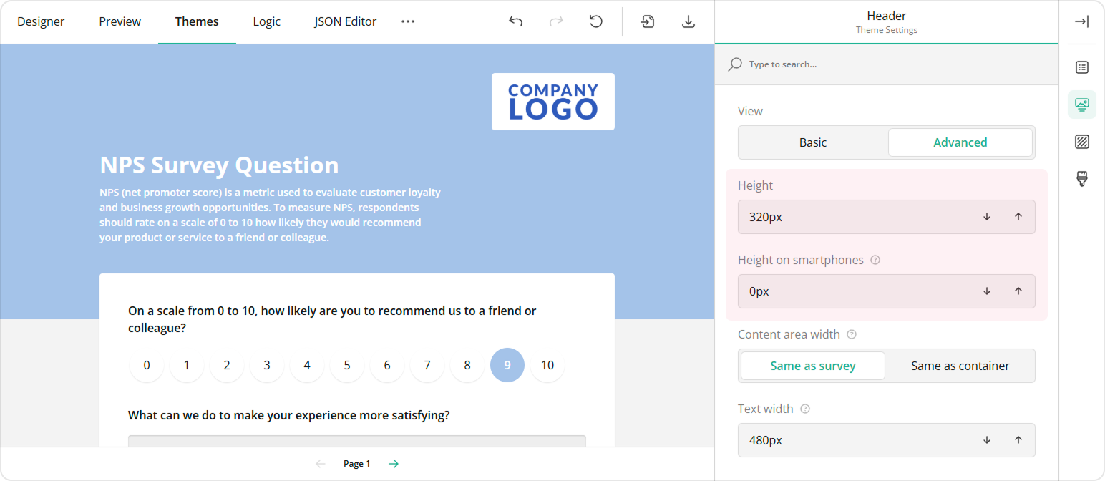
Task: Click the Undo icon in the toolbar
Action: pyautogui.click(x=515, y=21)
